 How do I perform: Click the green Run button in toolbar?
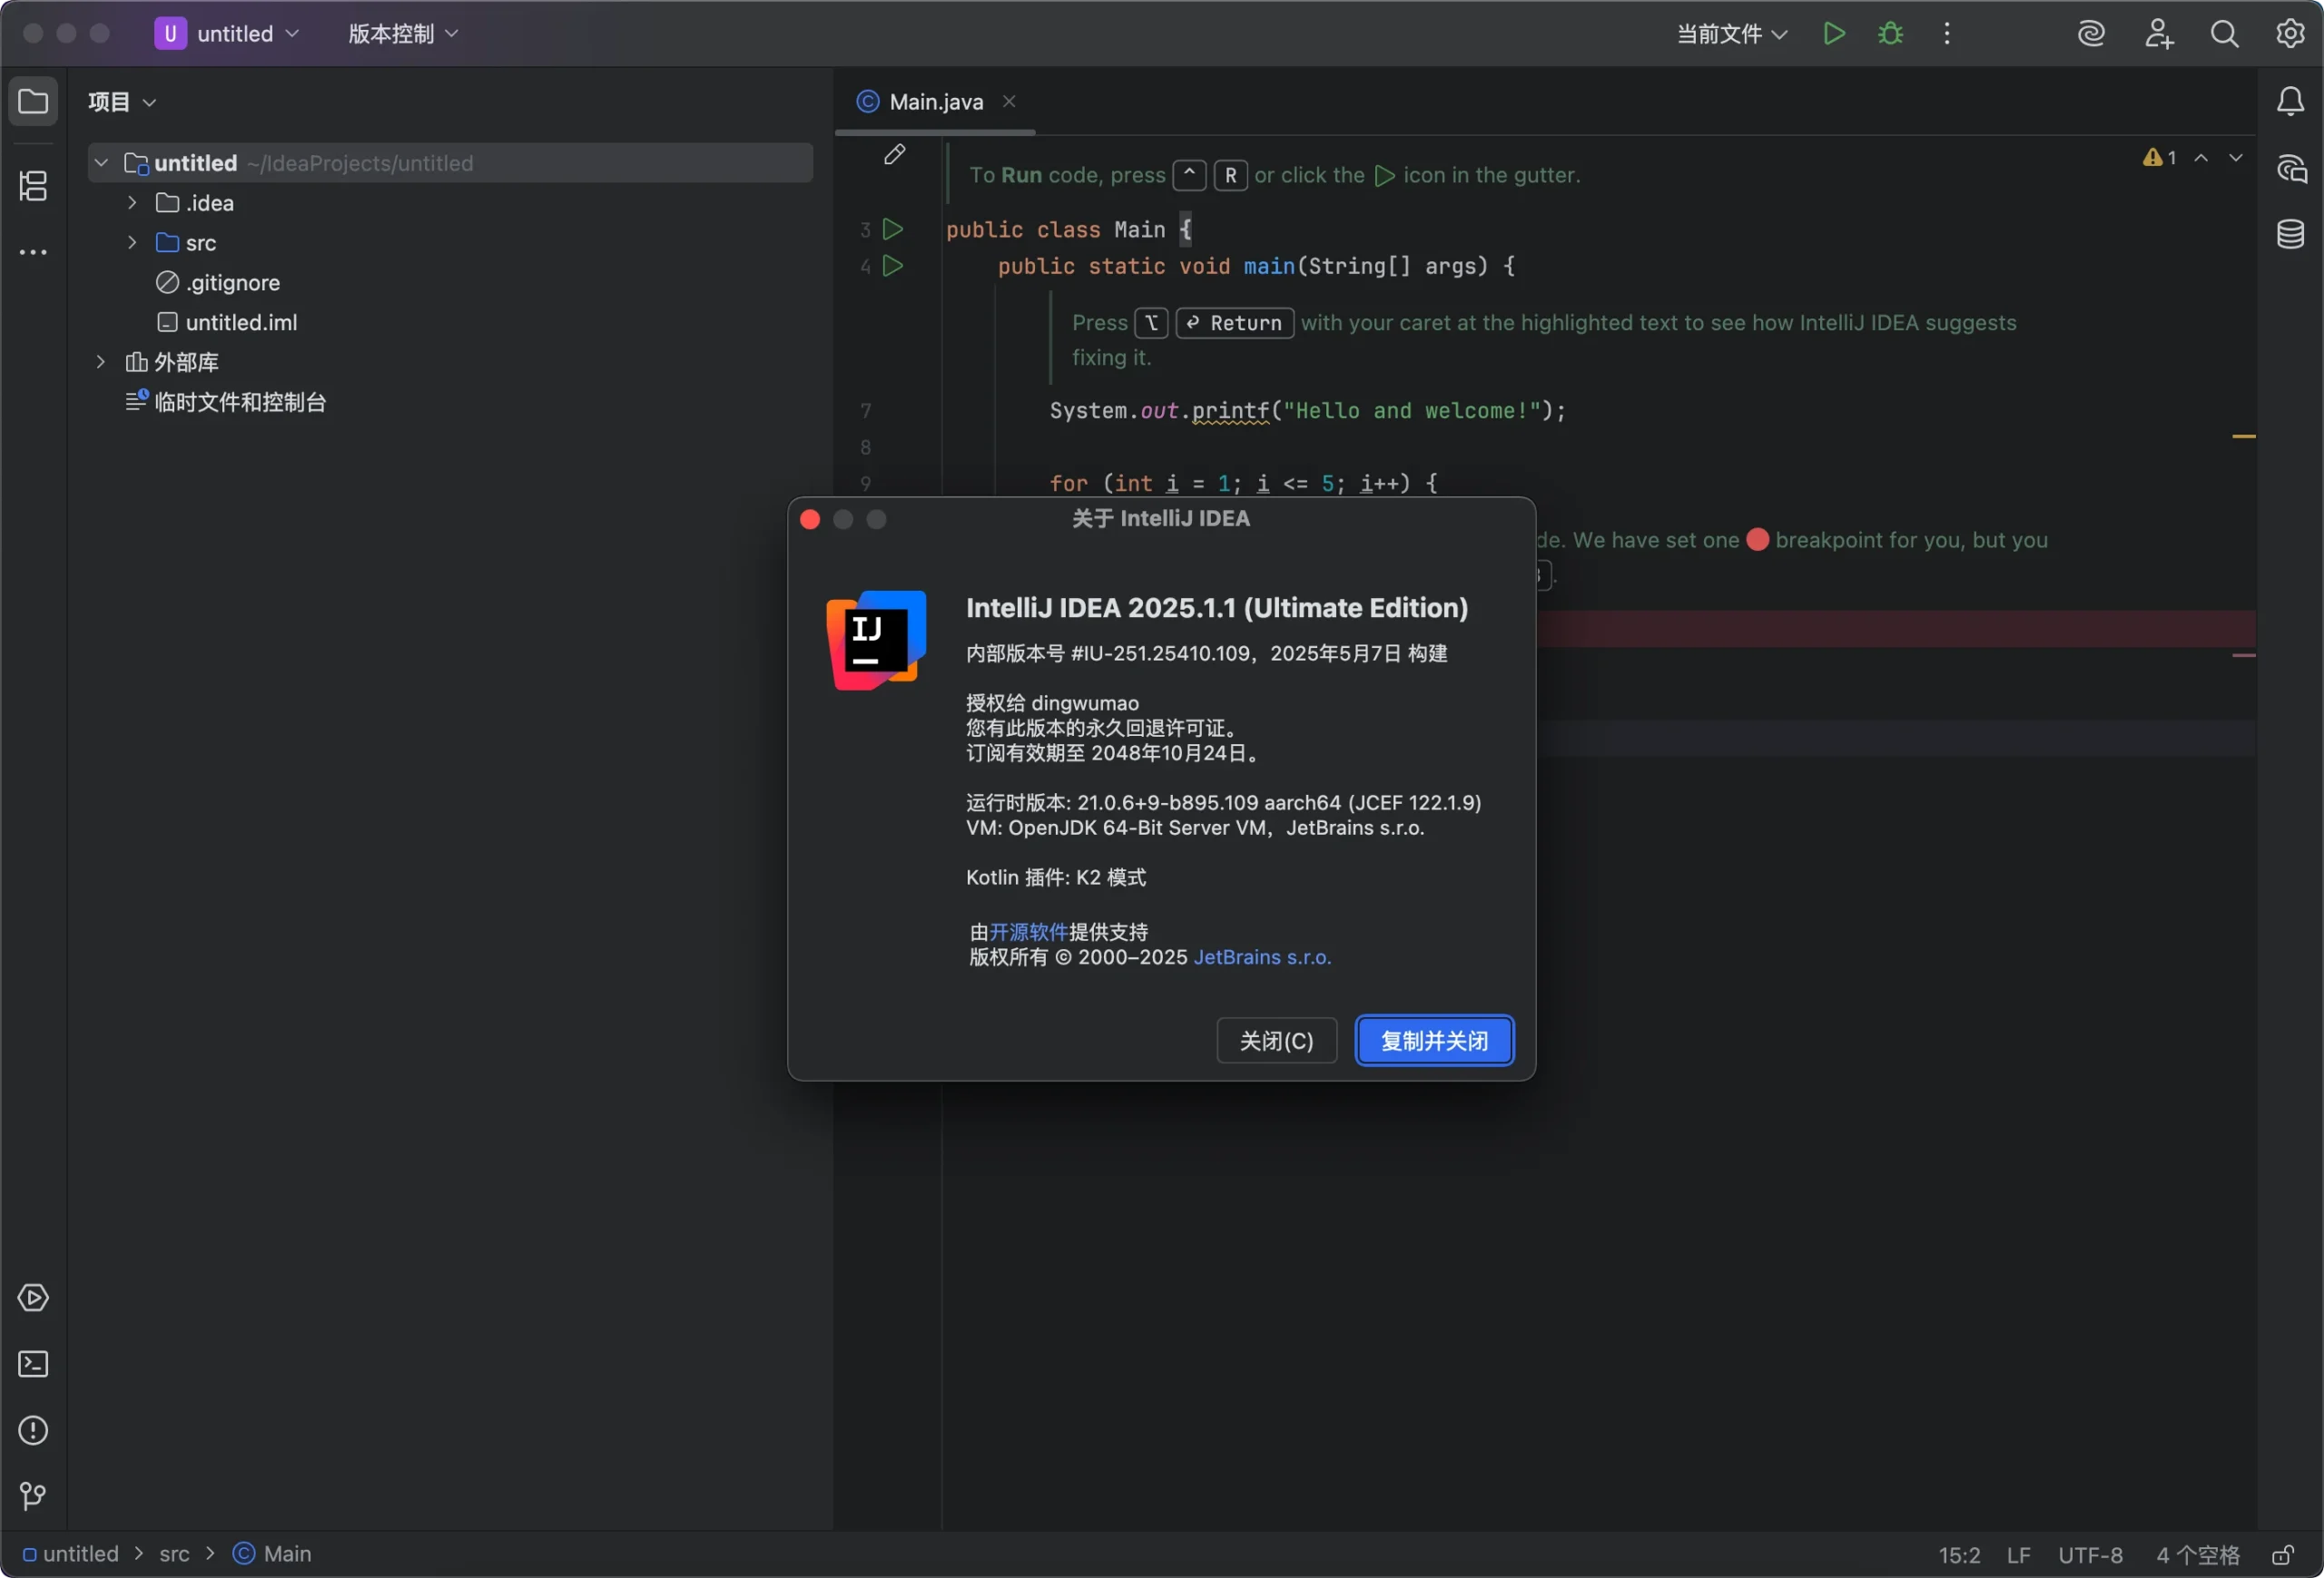click(x=1833, y=34)
